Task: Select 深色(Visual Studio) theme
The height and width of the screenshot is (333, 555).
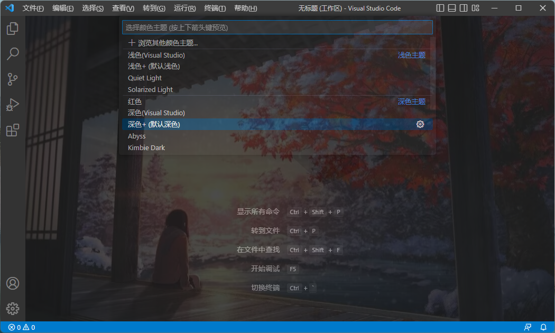Action: (x=277, y=113)
